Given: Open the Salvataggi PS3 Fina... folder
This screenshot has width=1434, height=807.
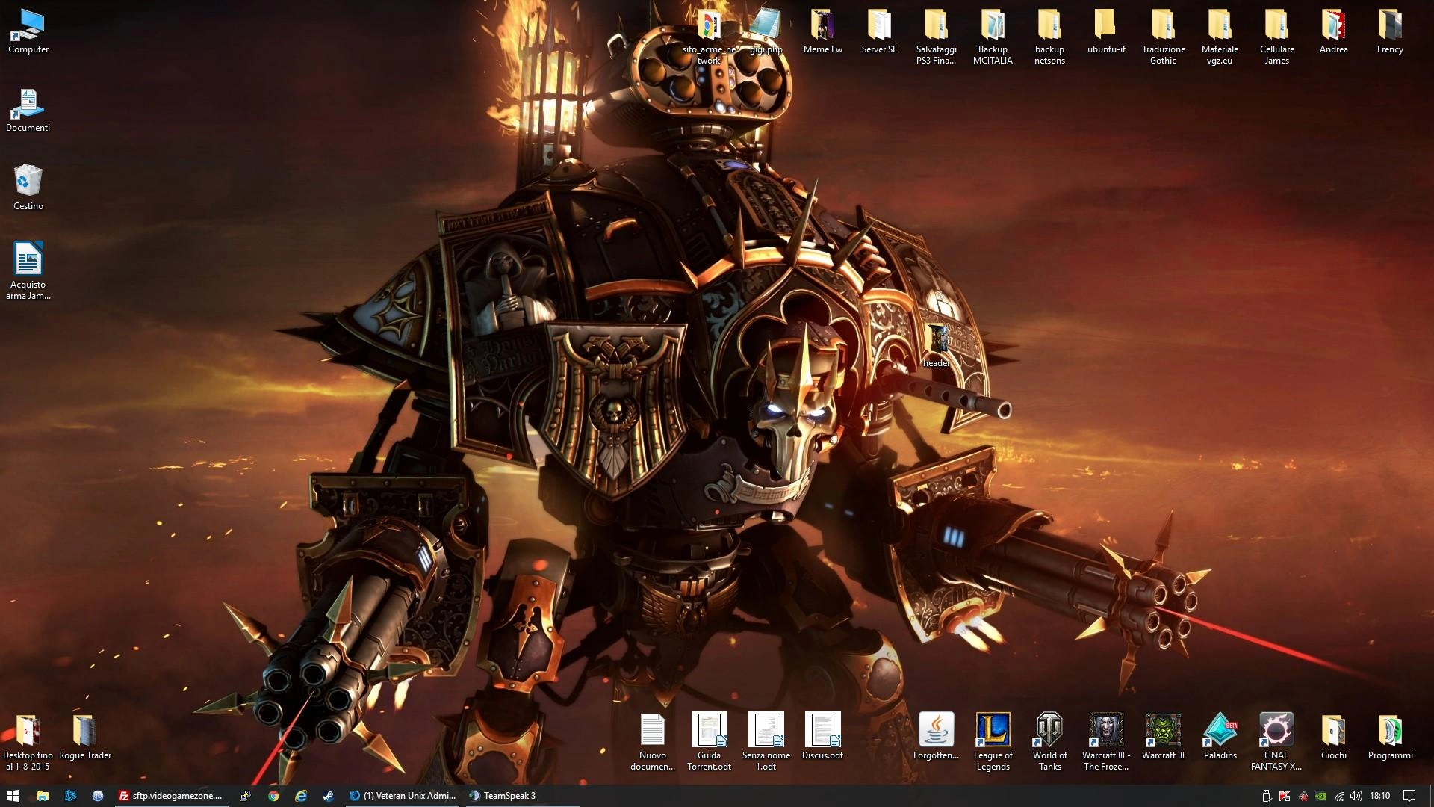Looking at the screenshot, I should point(936,37).
